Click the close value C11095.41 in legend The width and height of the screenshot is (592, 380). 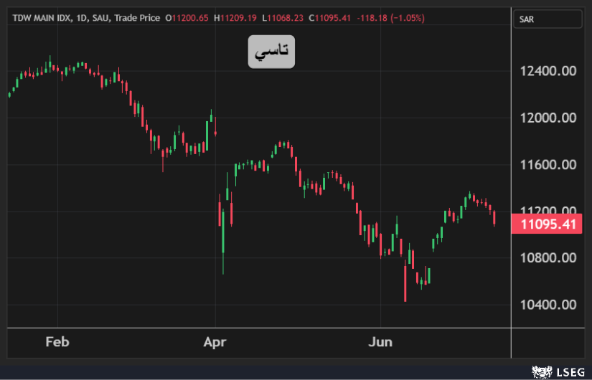(x=330, y=17)
